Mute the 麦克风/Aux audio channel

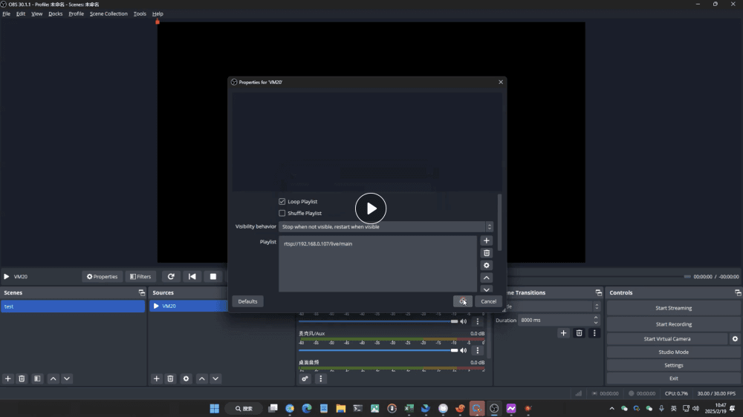[464, 350]
